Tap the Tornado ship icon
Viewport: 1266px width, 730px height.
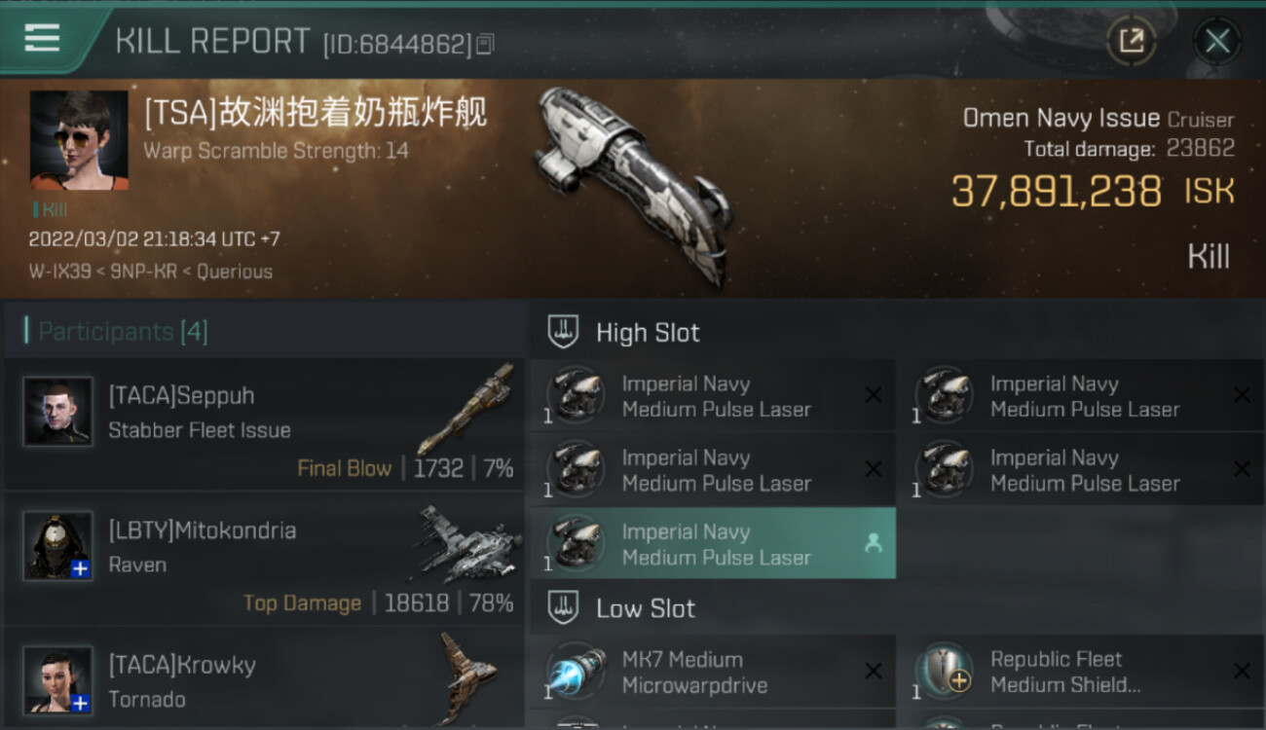469,678
